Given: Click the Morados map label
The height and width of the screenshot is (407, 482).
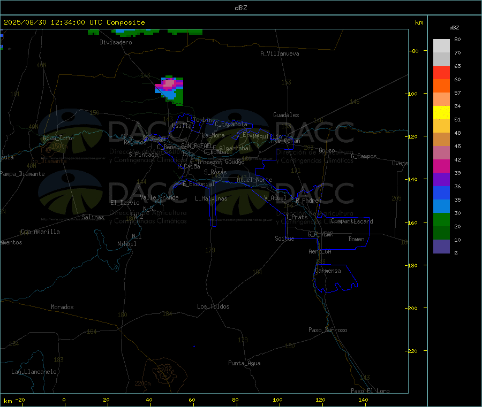Looking at the screenshot, I should (x=63, y=307).
